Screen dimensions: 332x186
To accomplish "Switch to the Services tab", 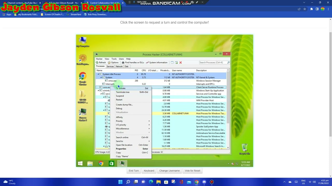I will (110, 67).
